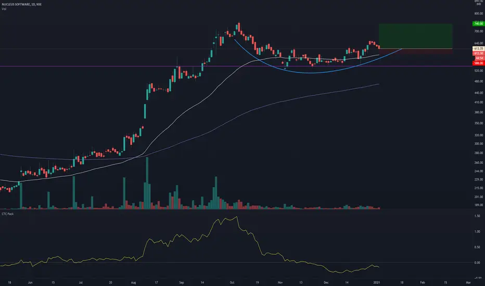Click the 613.35 entry price label
The height and width of the screenshot is (286, 485).
(479, 48)
